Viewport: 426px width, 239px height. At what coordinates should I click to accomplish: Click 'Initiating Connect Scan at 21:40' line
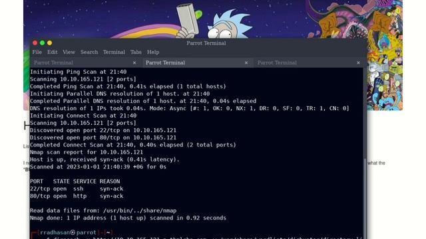coord(83,116)
